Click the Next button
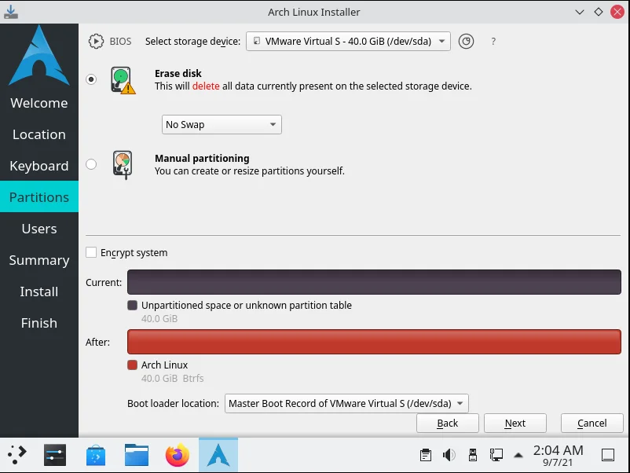The image size is (630, 473). point(515,423)
